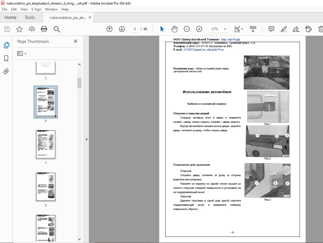Open the View menu
This screenshot has height=243, width=323.
[24, 9]
